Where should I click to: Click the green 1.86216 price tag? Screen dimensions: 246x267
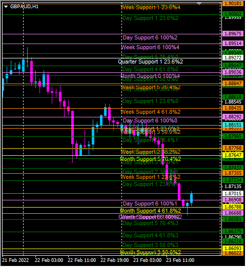click(x=233, y=241)
